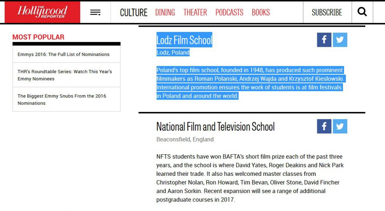Share Lodz Film School on Facebook
Image resolution: width=385 pixels, height=211 pixels.
pyautogui.click(x=324, y=40)
